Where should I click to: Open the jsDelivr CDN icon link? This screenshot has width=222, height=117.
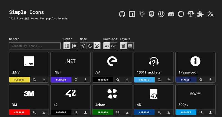tap(151, 14)
